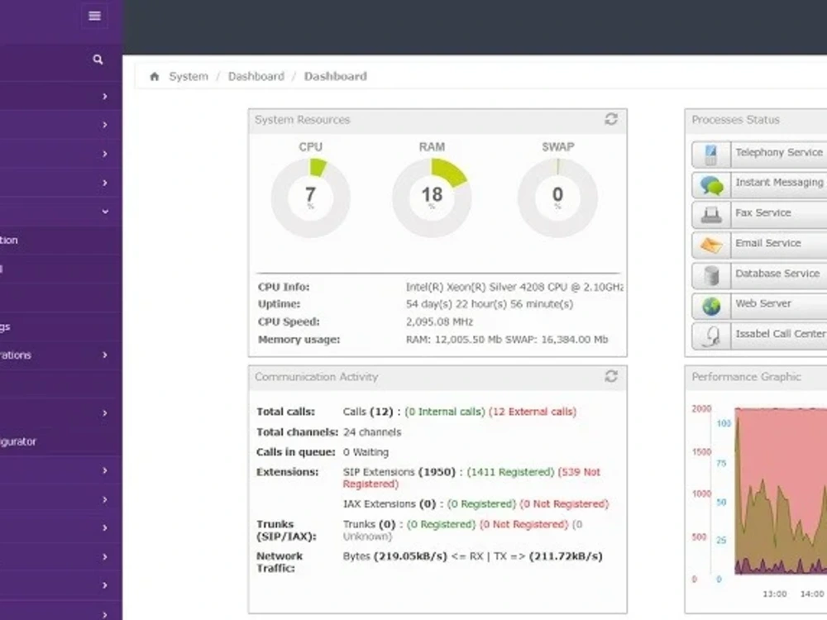Image resolution: width=827 pixels, height=620 pixels.
Task: Toggle the sidebar with the hamburger menu
Action: coord(93,16)
